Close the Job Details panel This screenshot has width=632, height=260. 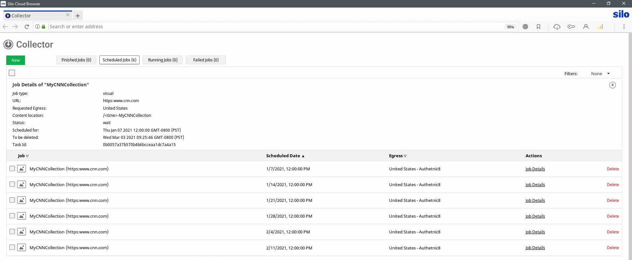(612, 85)
